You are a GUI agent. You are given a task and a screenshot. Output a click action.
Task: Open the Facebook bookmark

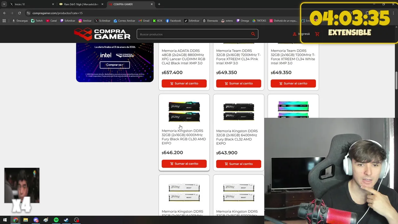click(173, 21)
